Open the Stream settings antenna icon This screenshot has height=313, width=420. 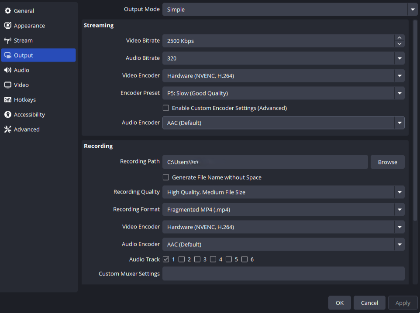pyautogui.click(x=8, y=41)
